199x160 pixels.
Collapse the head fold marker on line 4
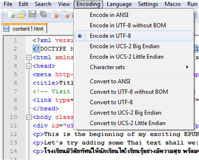(x=29, y=66)
